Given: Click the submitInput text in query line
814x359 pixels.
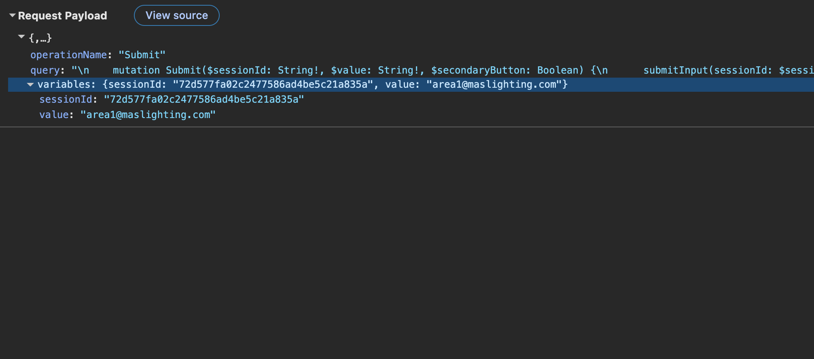Looking at the screenshot, I should click(676, 70).
